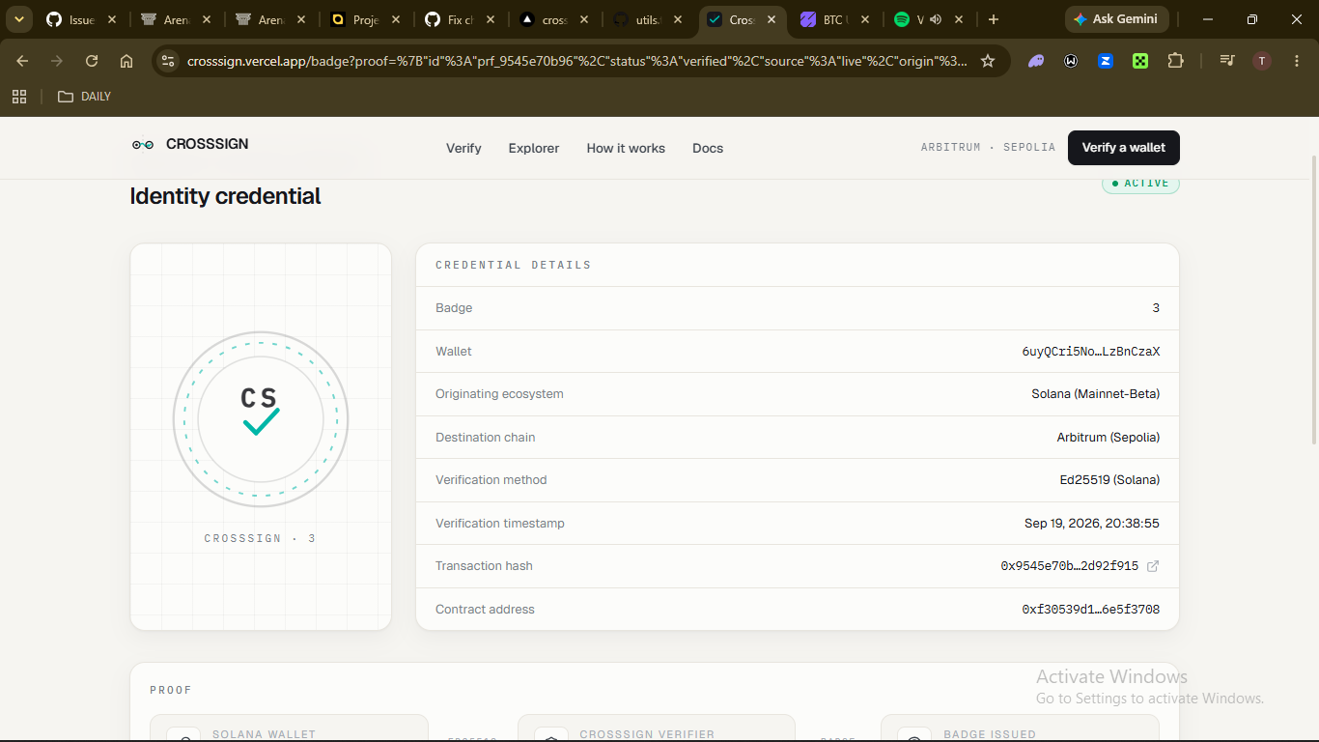Viewport: 1319px width, 742px height.
Task: Click the contract address 0xf30539d1…6e5f3708
Action: tap(1091, 610)
